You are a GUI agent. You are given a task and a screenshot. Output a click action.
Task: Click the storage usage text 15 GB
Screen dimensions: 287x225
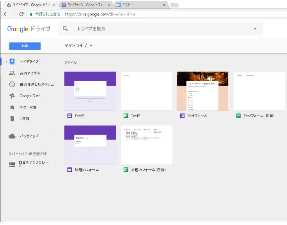tap(28, 153)
